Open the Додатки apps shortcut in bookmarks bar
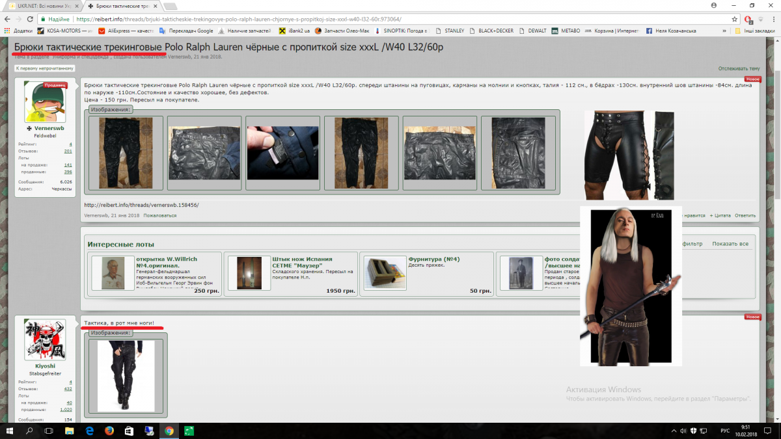This screenshot has height=439, width=781. click(x=18, y=31)
